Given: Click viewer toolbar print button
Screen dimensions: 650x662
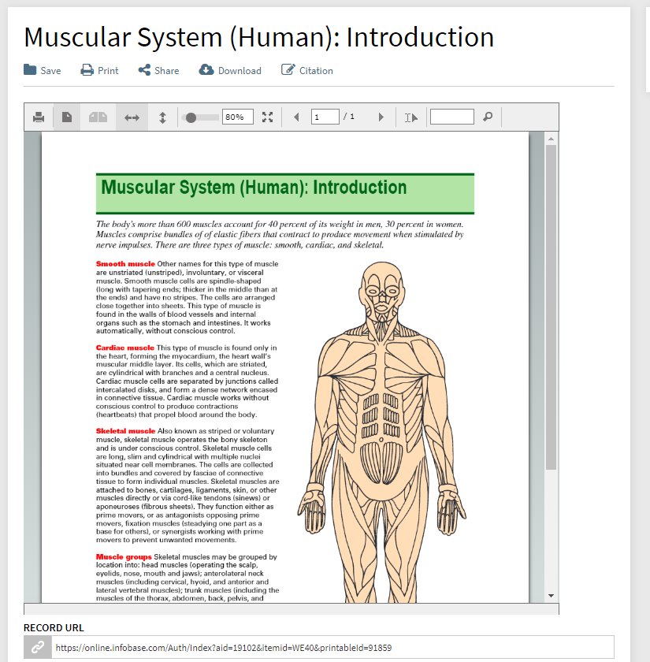Looking at the screenshot, I should (x=39, y=117).
